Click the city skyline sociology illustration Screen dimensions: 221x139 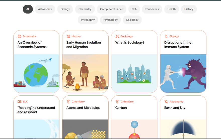(x=134, y=73)
